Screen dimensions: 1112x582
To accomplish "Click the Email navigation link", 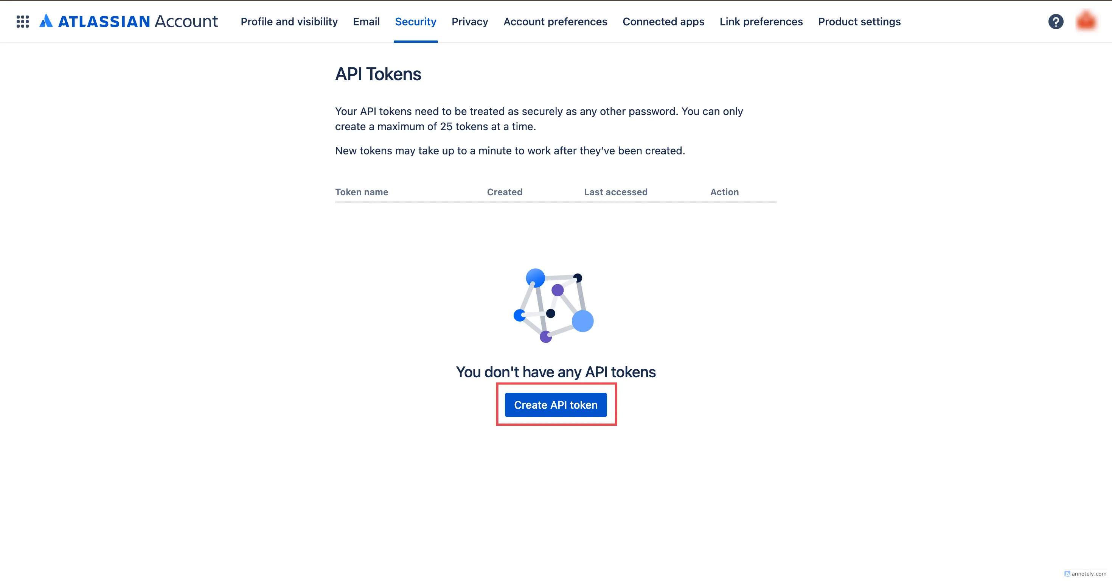I will [x=366, y=20].
